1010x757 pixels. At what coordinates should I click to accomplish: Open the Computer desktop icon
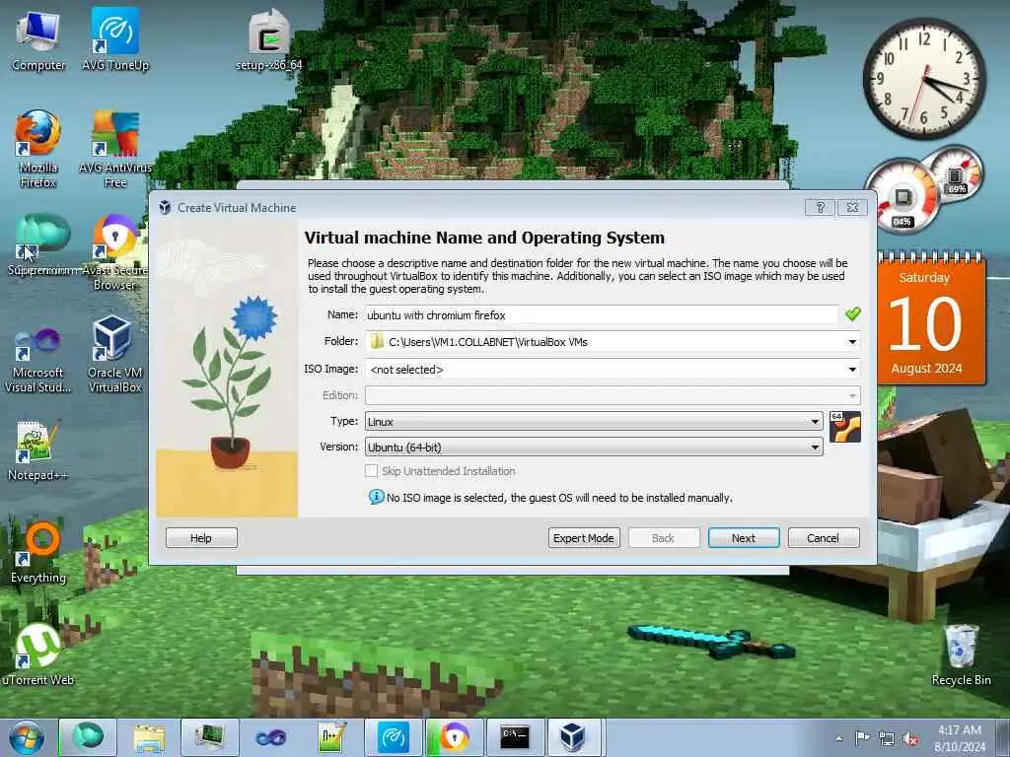(x=38, y=39)
